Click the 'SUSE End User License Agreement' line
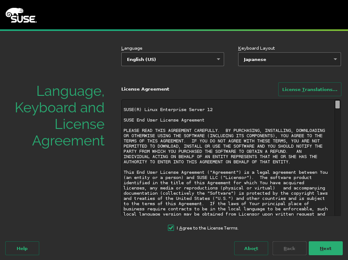The width and height of the screenshot is (348, 260). click(x=164, y=120)
